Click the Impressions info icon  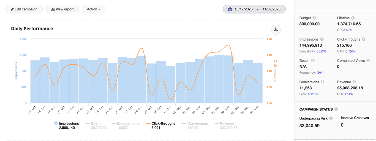[322, 39]
